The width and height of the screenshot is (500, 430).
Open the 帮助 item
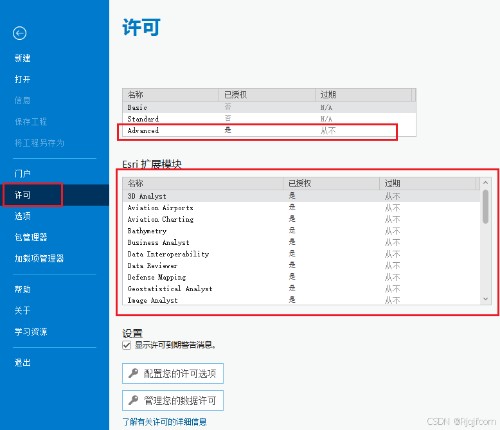click(x=22, y=289)
